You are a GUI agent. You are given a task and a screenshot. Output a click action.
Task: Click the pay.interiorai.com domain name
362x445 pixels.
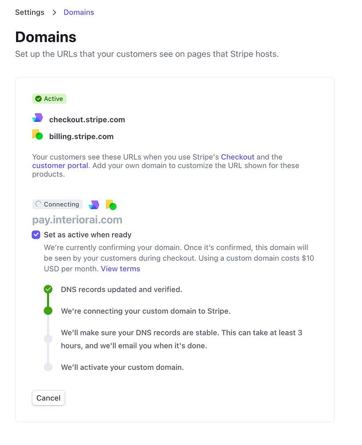click(x=77, y=220)
